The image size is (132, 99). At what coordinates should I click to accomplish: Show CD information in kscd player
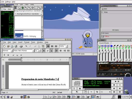click(75, 88)
